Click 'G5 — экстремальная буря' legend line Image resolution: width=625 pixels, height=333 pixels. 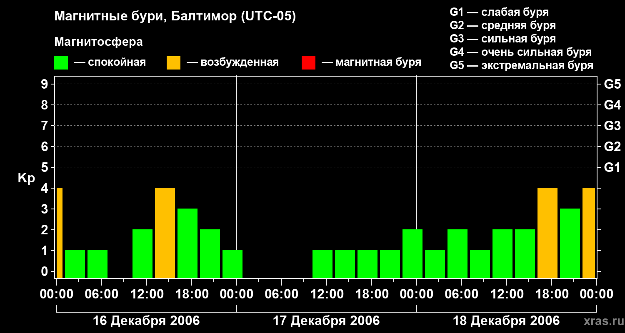coord(521,65)
